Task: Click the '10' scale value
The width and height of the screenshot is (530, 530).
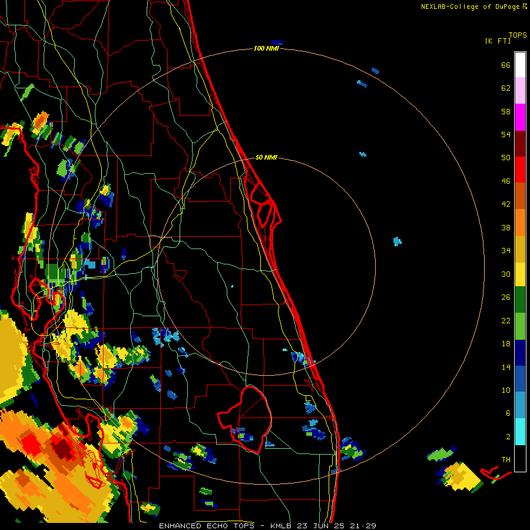Action: (506, 391)
